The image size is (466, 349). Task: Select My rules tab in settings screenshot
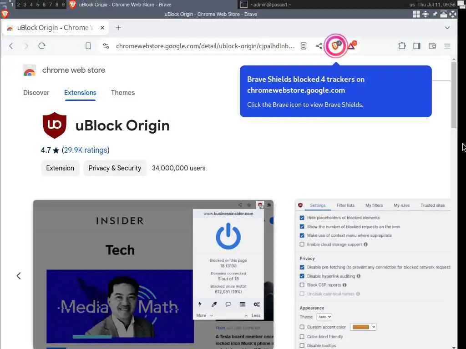[x=401, y=205]
